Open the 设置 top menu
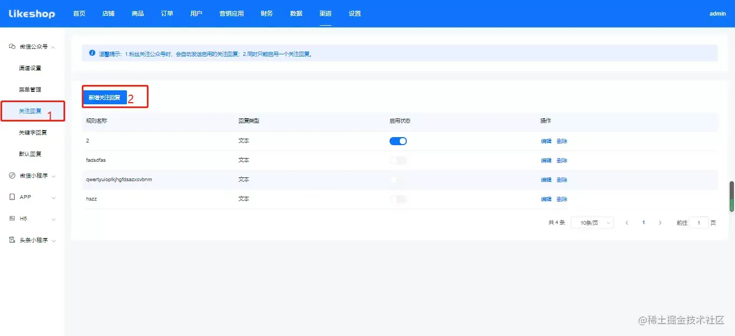This screenshot has width=735, height=336. click(x=355, y=13)
